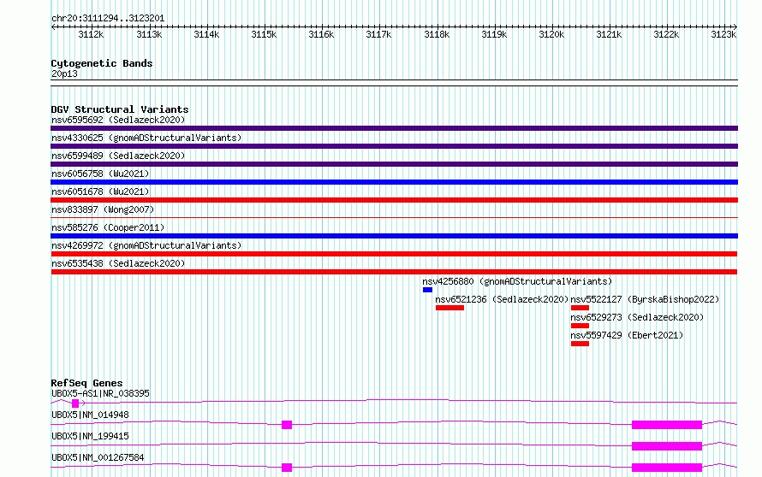
Task: Click the 20p13 band label
Action: (64, 74)
